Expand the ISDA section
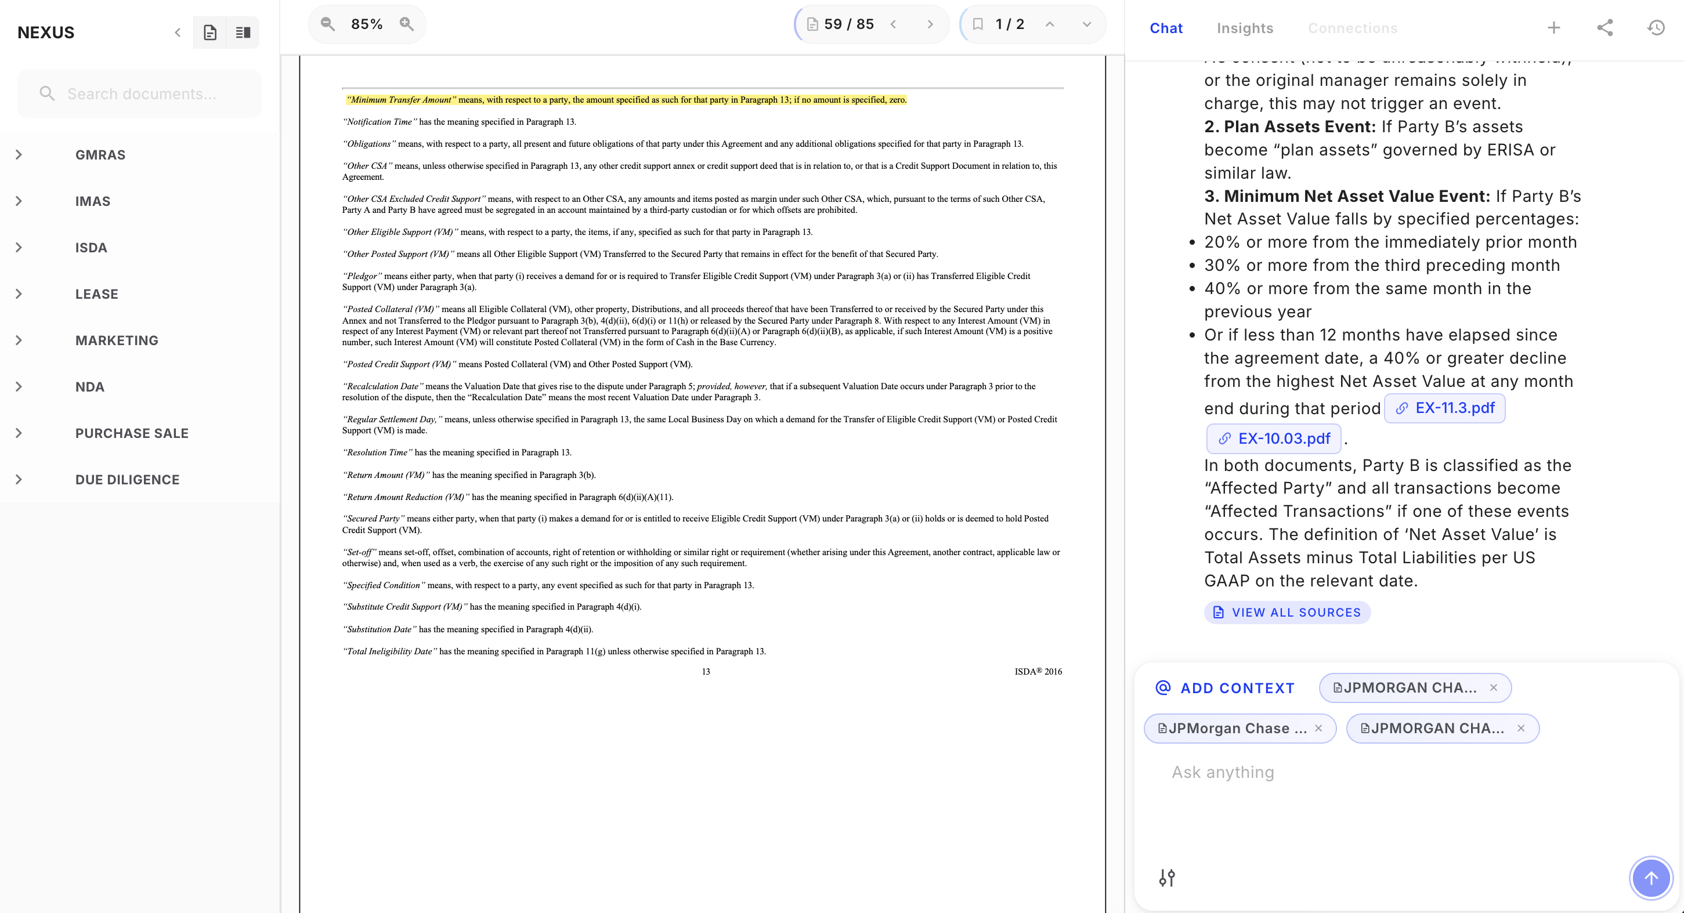This screenshot has width=1684, height=913. 20,247
